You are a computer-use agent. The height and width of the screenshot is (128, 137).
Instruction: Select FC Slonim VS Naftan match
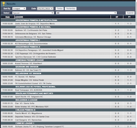click(x=68, y=77)
